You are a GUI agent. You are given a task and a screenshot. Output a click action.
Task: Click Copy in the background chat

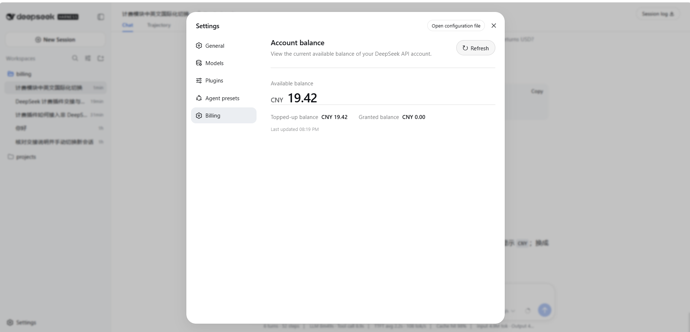[x=537, y=91]
